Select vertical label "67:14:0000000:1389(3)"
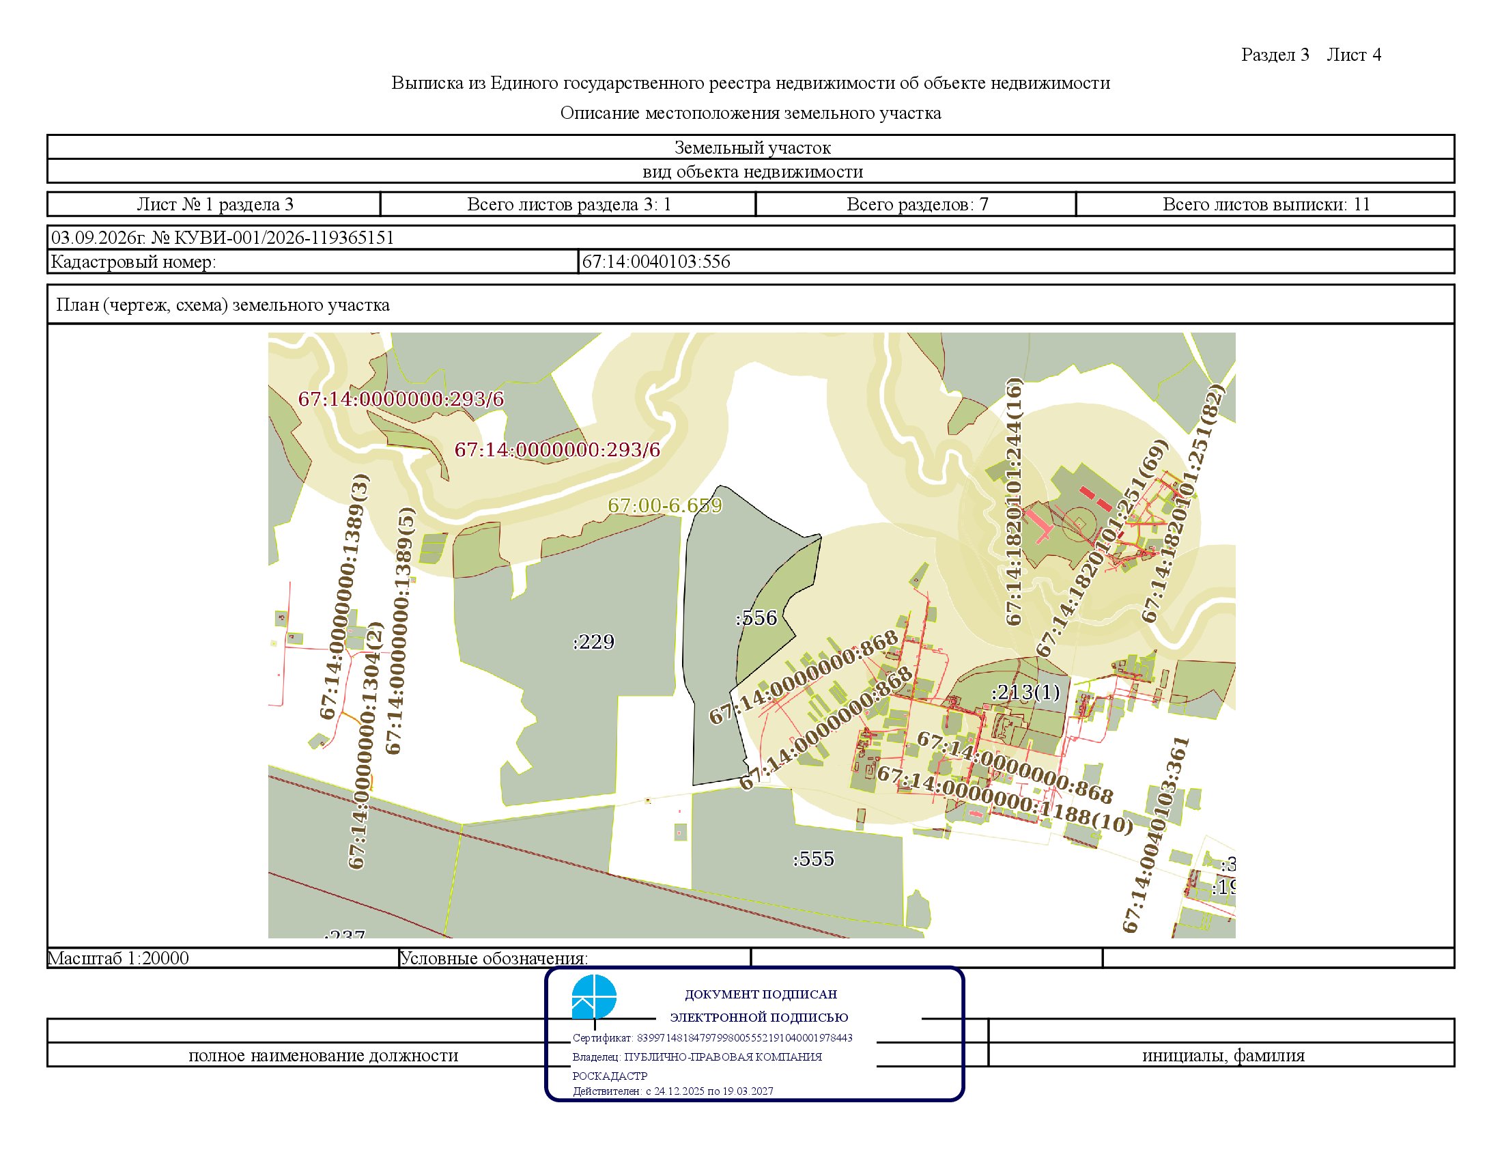Image resolution: width=1502 pixels, height=1161 pixels. click(345, 597)
